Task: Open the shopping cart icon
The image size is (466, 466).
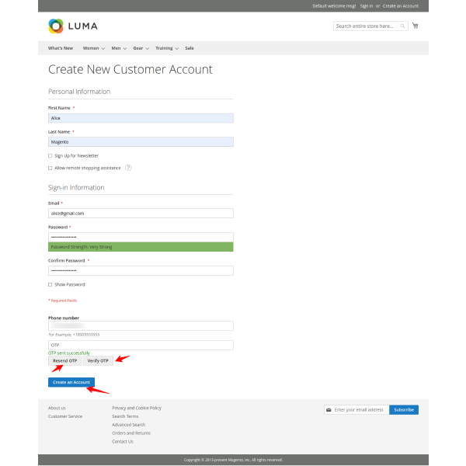Action: click(x=415, y=26)
